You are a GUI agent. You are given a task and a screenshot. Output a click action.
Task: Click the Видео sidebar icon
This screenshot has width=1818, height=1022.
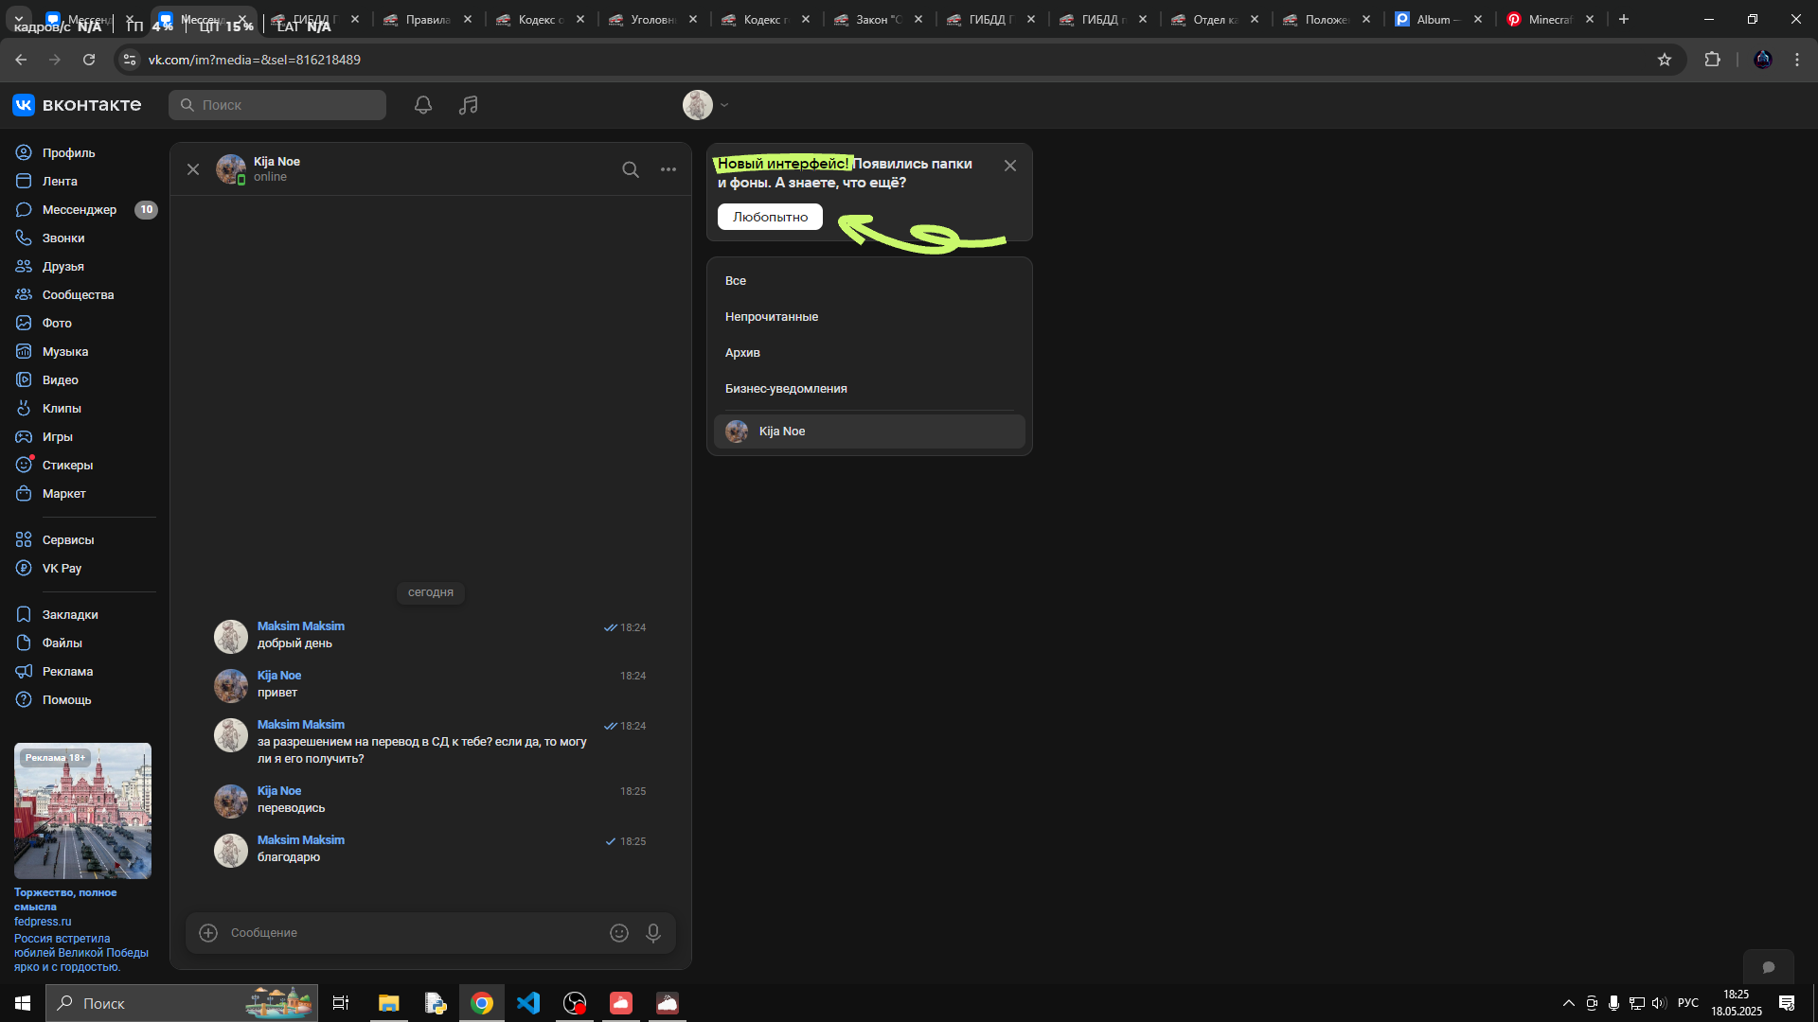[x=24, y=379]
